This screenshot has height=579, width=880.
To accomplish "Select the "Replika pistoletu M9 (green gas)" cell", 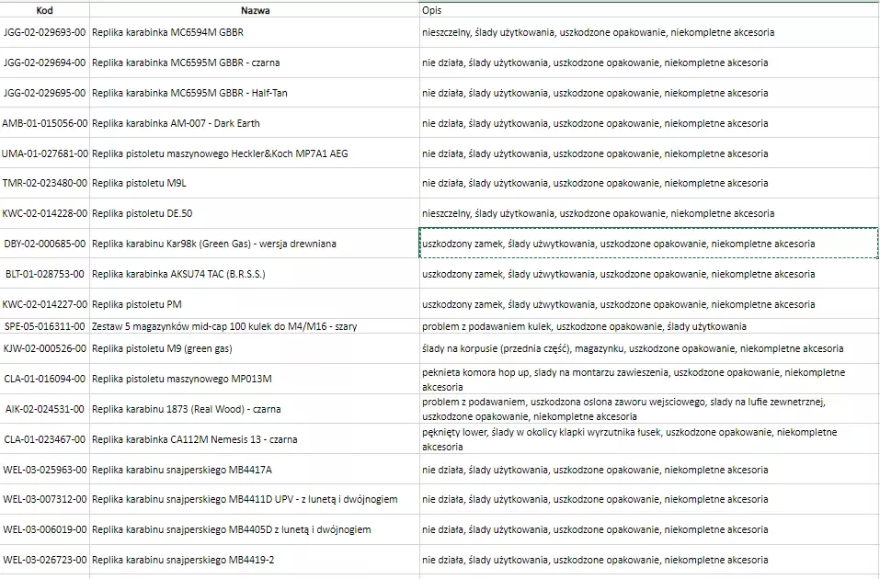I will (x=254, y=349).
